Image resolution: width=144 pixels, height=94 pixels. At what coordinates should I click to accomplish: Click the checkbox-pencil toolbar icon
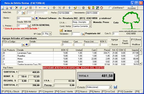click(97, 8)
